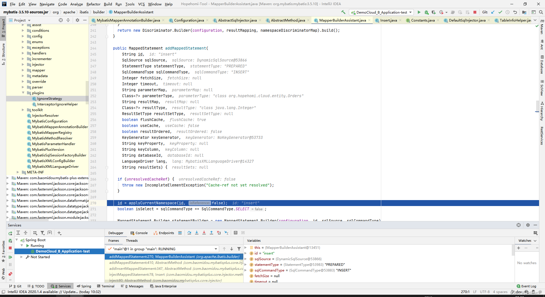The height and width of the screenshot is (297, 545).
Task: Open the run configuration dropdown DemoCloud_B_Application-test
Action: coord(381,12)
